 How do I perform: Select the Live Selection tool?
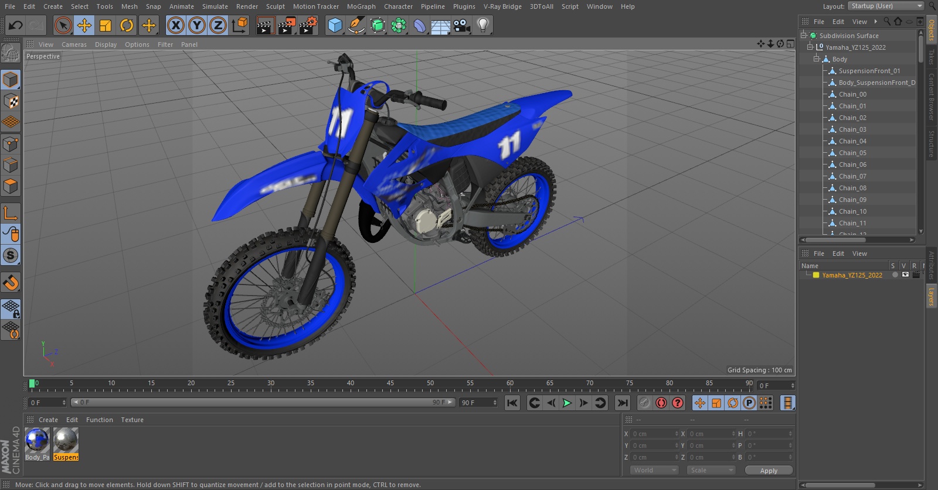pyautogui.click(x=63, y=25)
